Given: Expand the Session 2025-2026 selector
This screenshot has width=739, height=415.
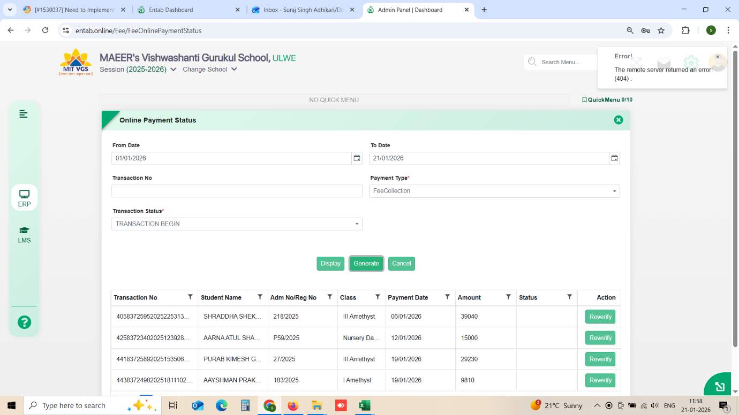Looking at the screenshot, I should click(173, 70).
